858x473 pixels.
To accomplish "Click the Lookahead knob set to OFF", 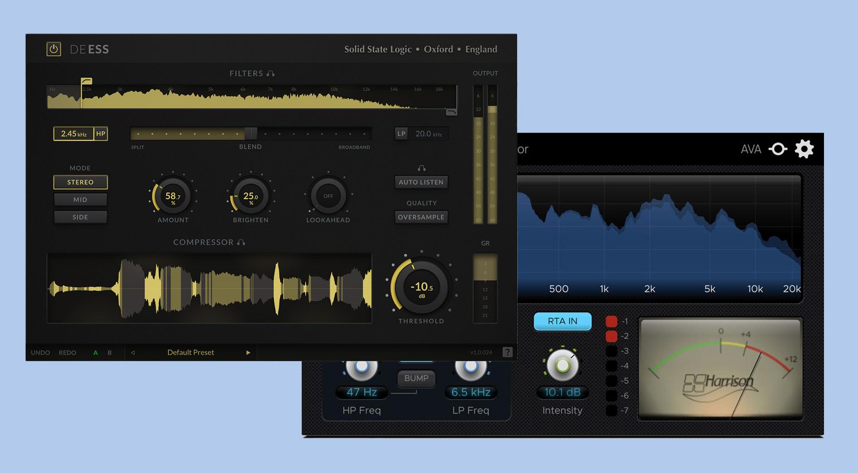I will [328, 196].
